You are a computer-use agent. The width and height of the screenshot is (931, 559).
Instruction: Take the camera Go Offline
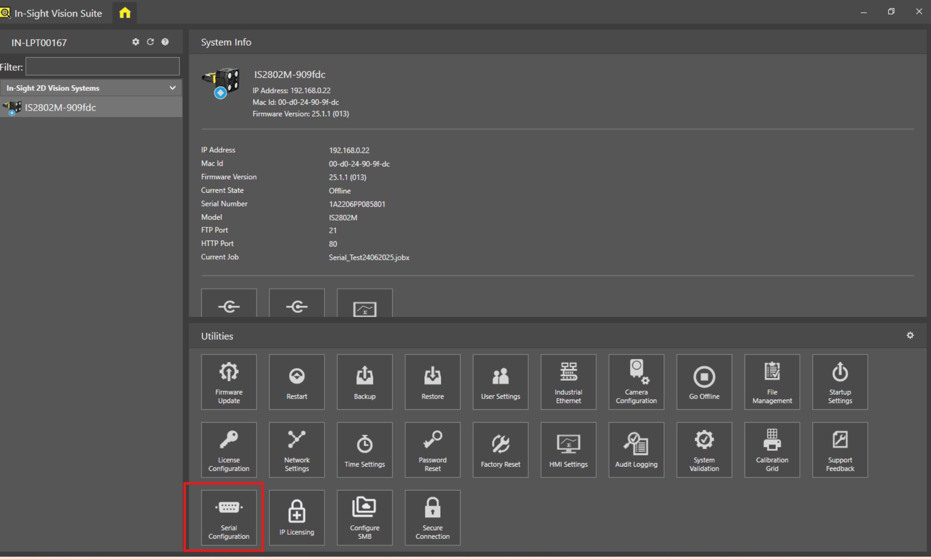click(704, 382)
